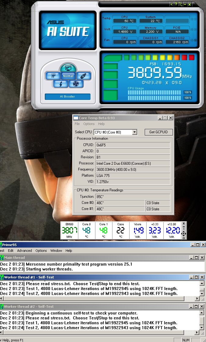Click the Main thread window icon

coord(2,258)
